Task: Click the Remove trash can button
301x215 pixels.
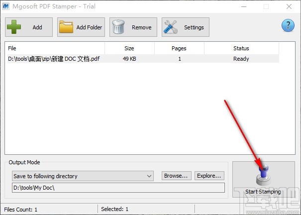Action: 133,27
